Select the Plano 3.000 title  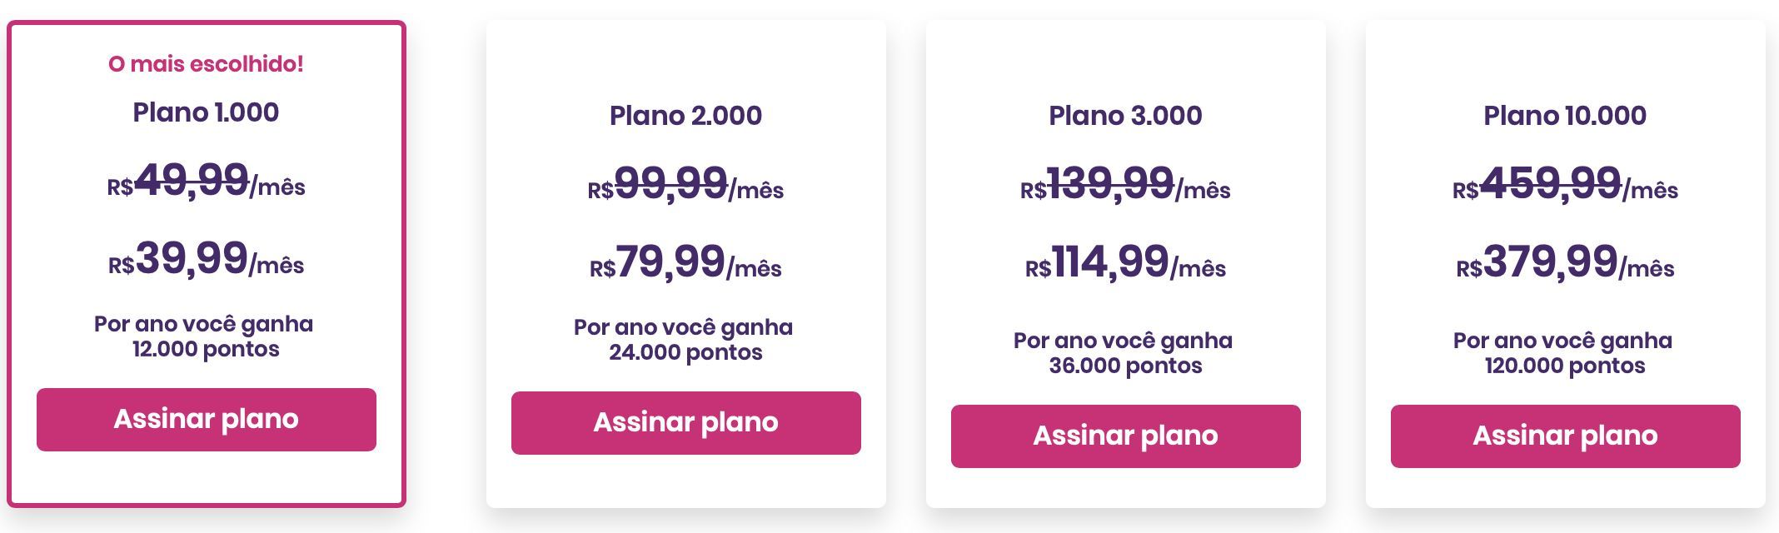(1125, 116)
